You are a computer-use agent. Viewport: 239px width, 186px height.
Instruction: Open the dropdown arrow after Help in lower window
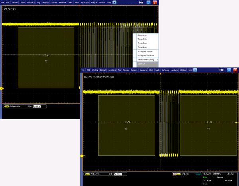(x=196, y=70)
